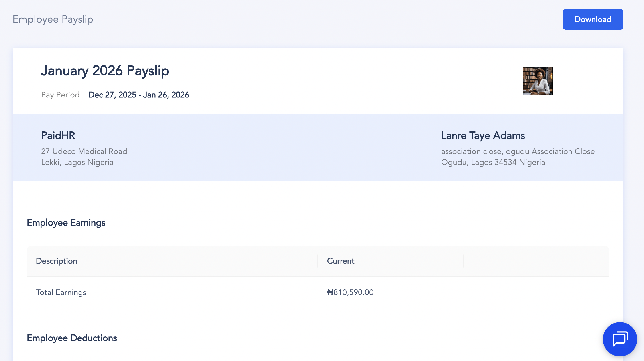Click the PaidHR company name
This screenshot has width=644, height=361.
click(x=58, y=135)
